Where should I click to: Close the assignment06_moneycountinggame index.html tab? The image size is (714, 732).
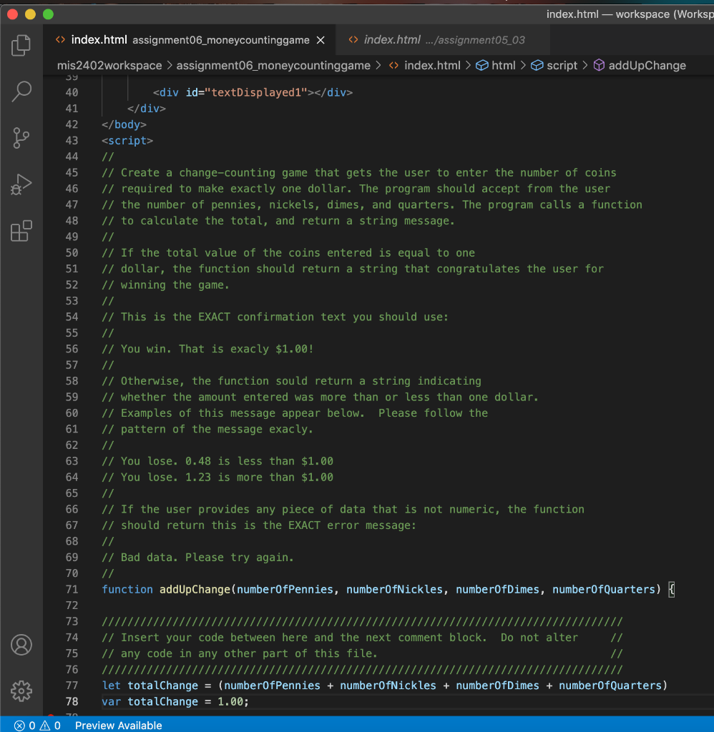pyautogui.click(x=321, y=40)
